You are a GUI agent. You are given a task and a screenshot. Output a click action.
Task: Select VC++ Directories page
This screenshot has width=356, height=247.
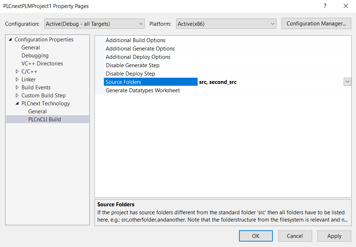42,64
